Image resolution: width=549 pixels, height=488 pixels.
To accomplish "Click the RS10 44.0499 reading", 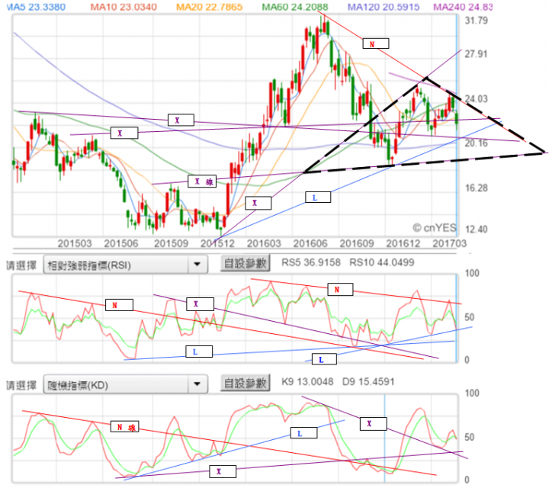I will tap(382, 262).
